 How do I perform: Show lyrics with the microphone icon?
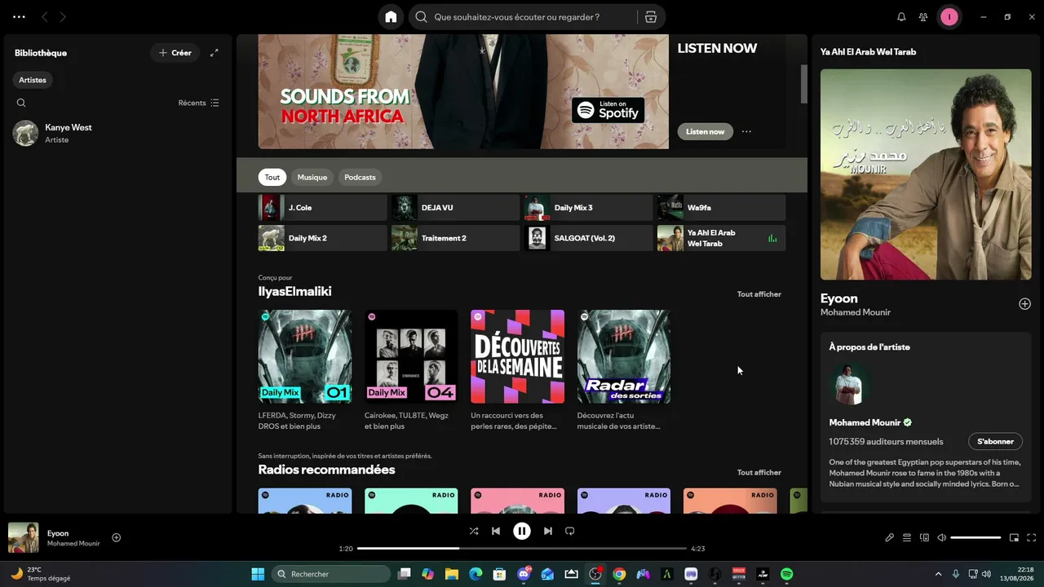tap(890, 537)
